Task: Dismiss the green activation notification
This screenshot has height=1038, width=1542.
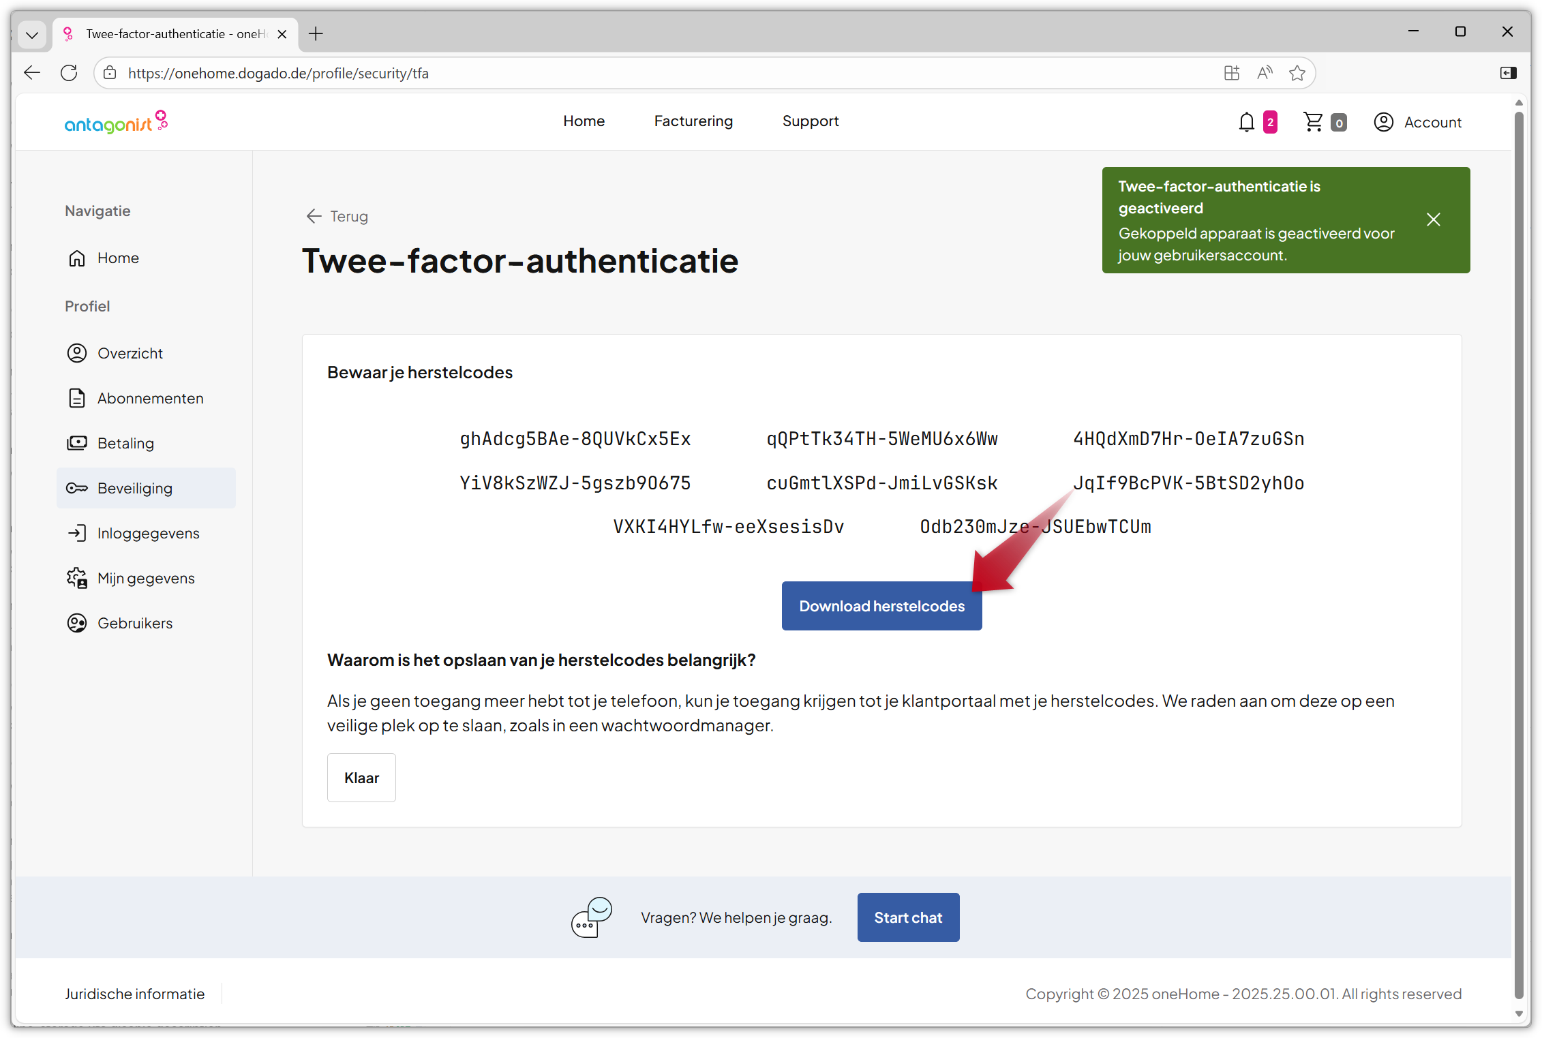Action: pos(1433,219)
